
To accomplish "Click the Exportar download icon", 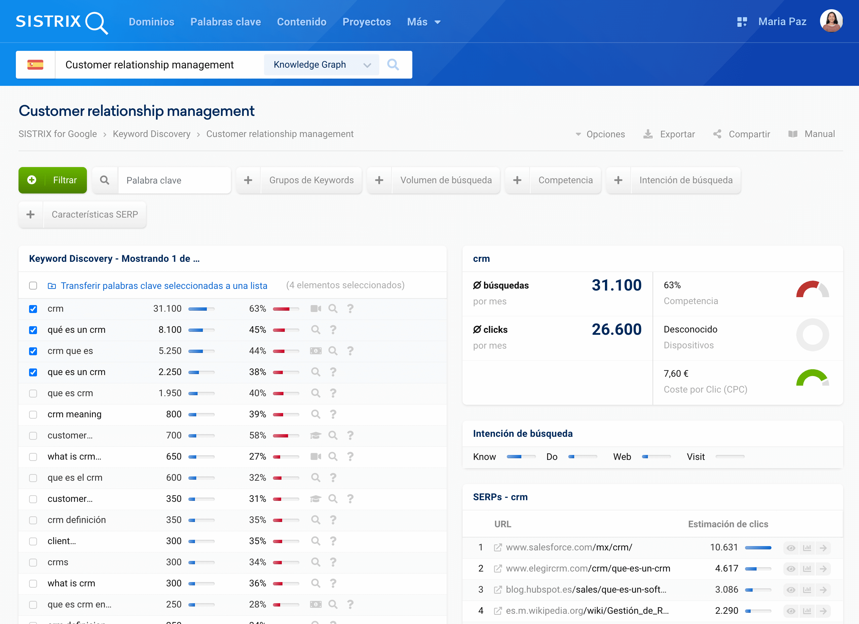I will 648,134.
